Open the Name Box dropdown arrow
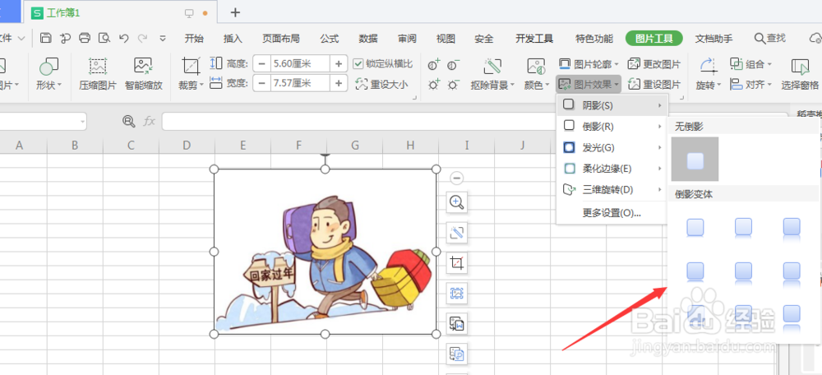This screenshot has width=822, height=375. point(83,122)
